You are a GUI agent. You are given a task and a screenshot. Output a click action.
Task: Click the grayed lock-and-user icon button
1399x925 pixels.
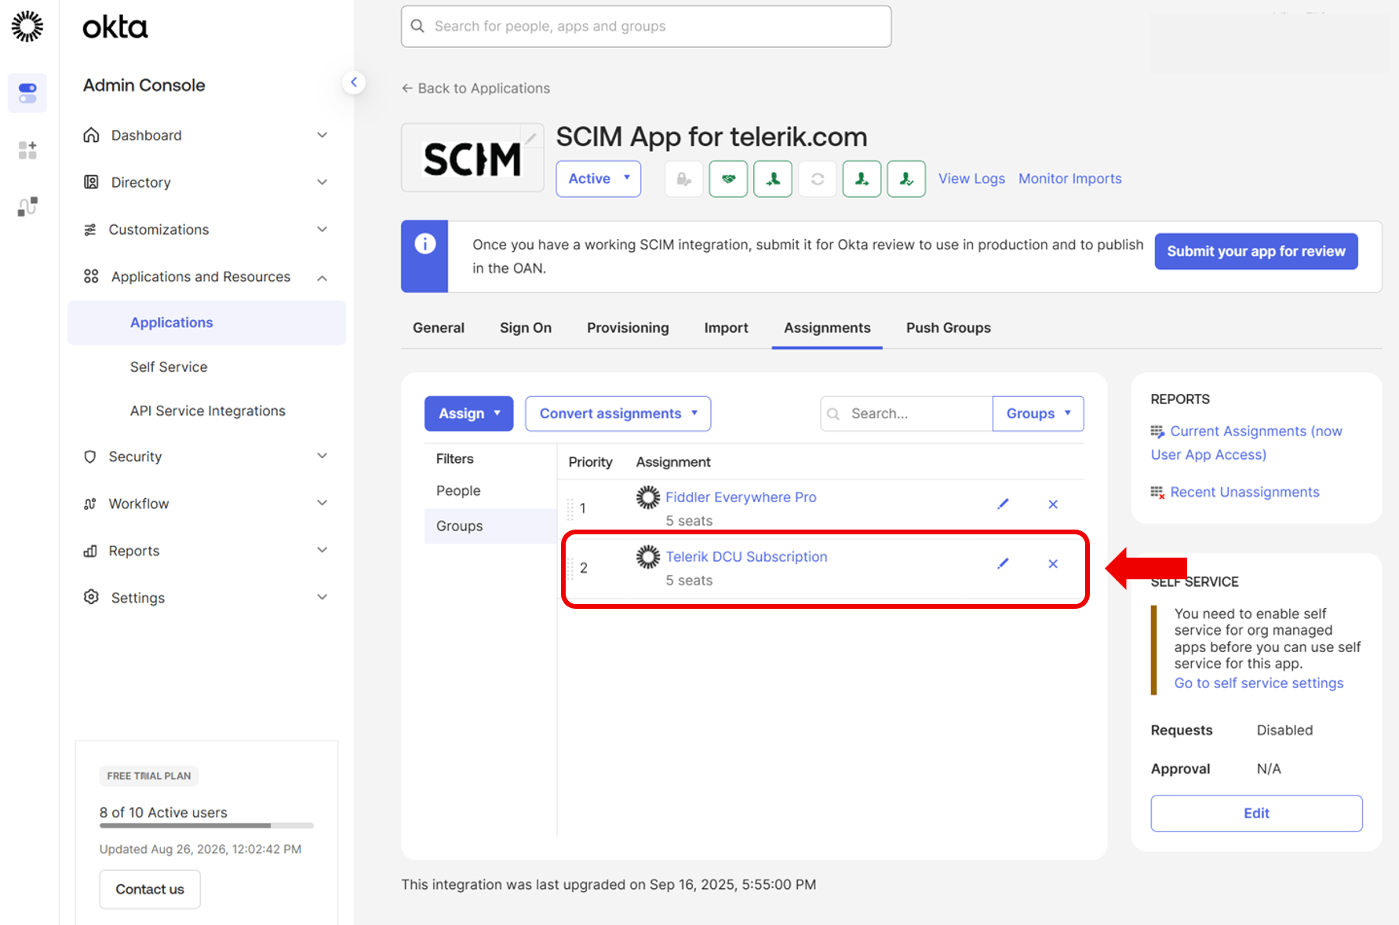[684, 179]
